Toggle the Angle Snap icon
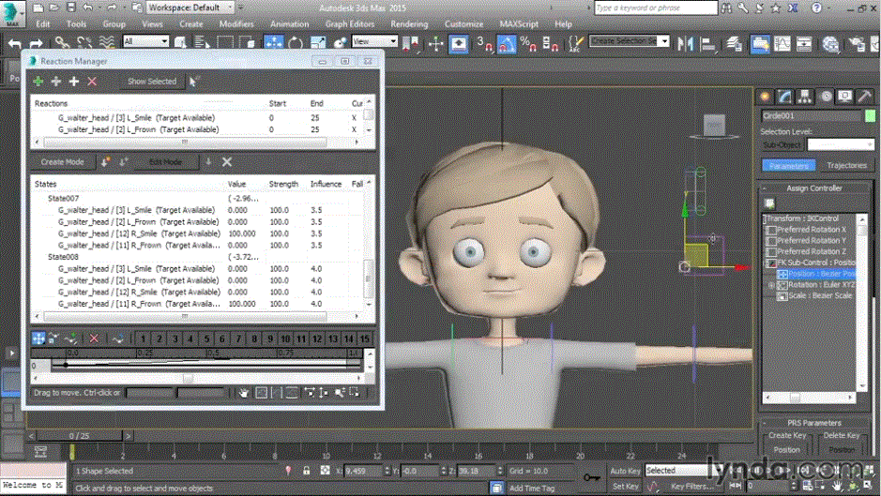This screenshot has height=496, width=881. point(507,43)
